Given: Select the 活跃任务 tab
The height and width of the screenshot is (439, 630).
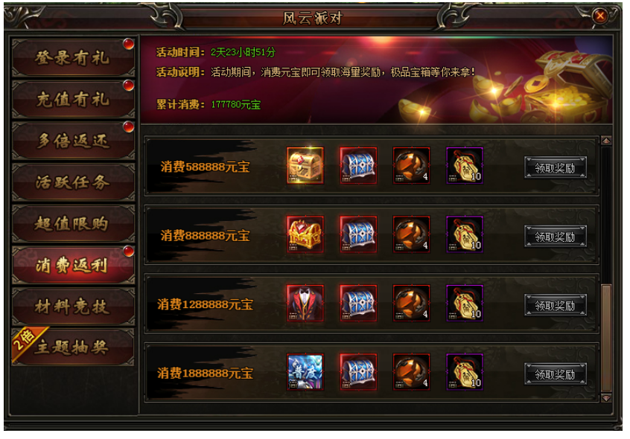Looking at the screenshot, I should tap(73, 182).
